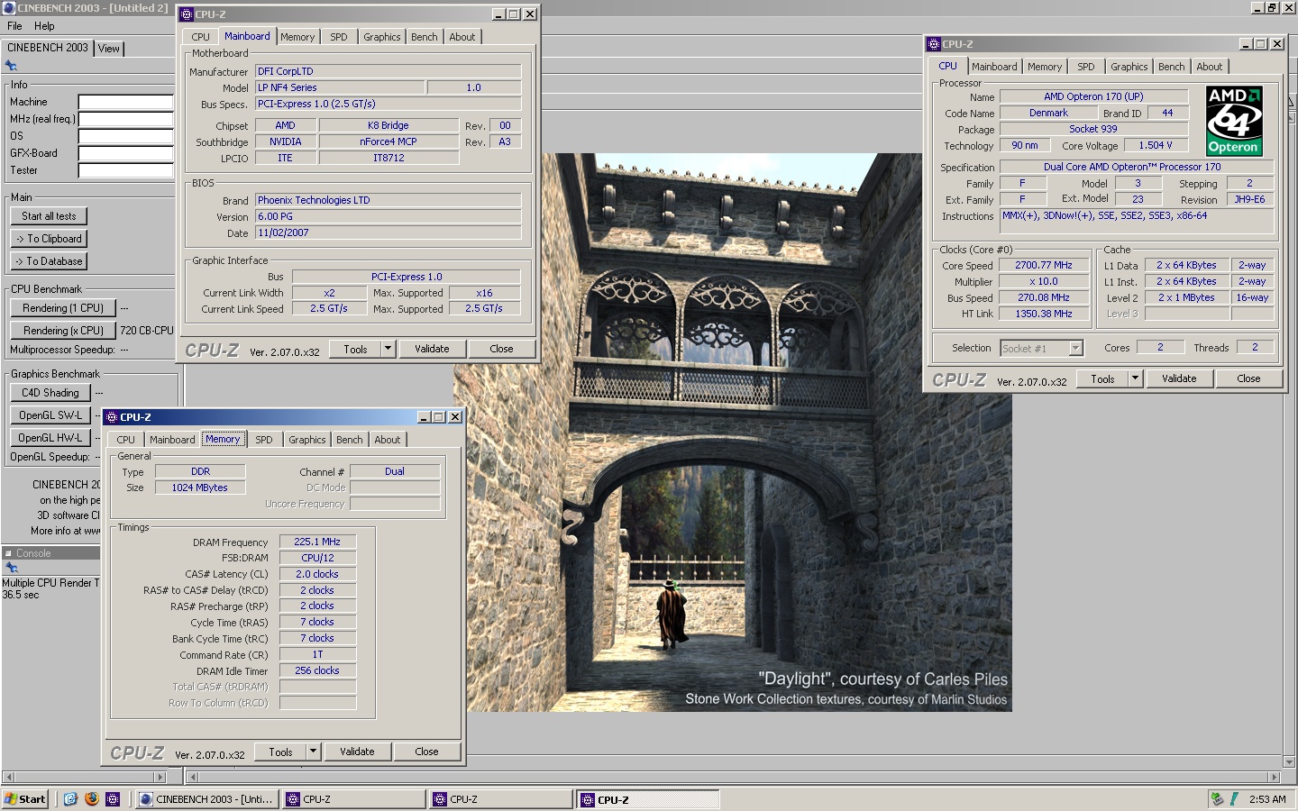The width and height of the screenshot is (1298, 811).
Task: Click the AMD 64 Opteron logo
Action: [1234, 121]
